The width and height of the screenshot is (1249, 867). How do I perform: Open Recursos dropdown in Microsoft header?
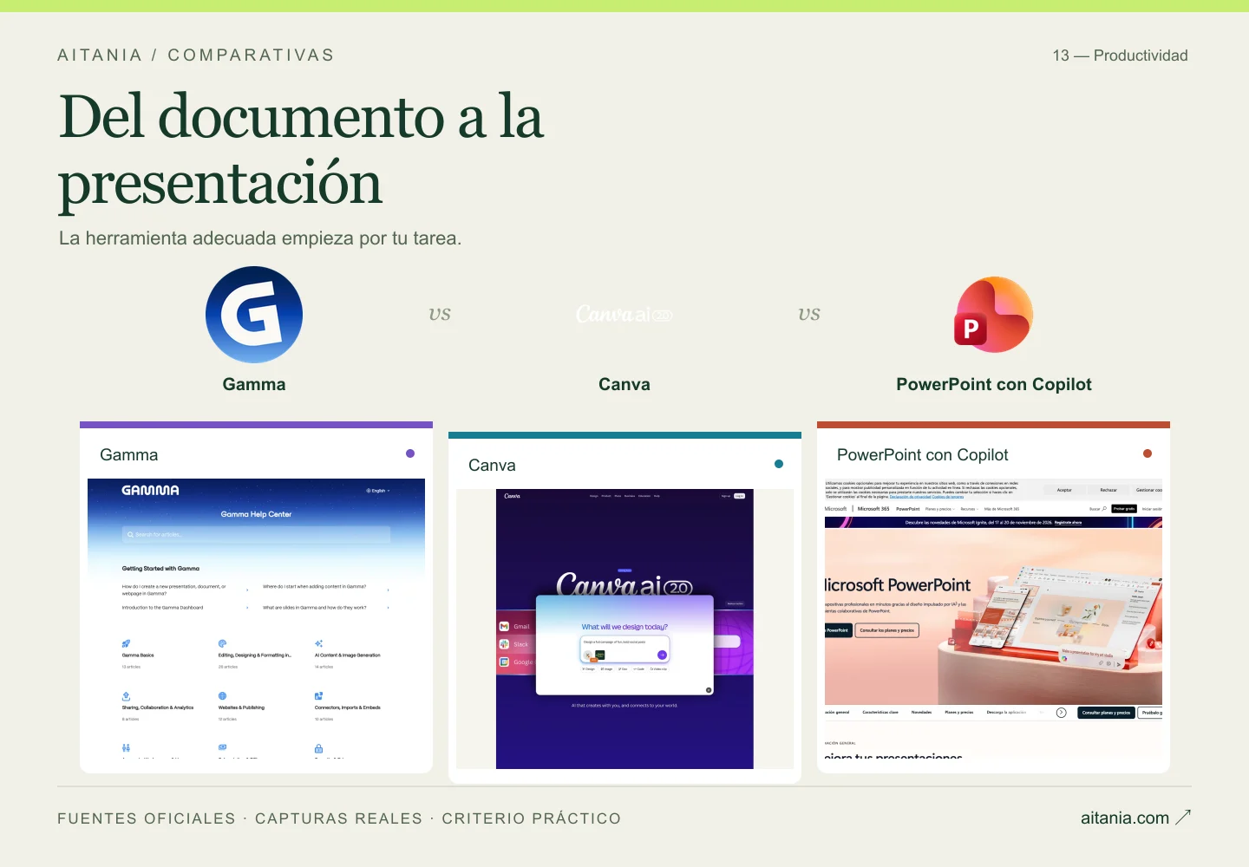[970, 509]
